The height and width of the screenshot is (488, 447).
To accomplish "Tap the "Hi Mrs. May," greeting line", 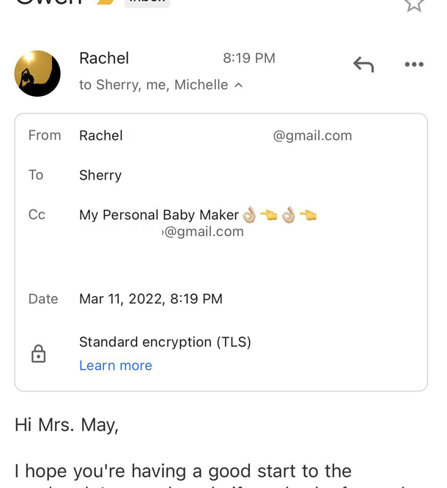I will (x=67, y=424).
